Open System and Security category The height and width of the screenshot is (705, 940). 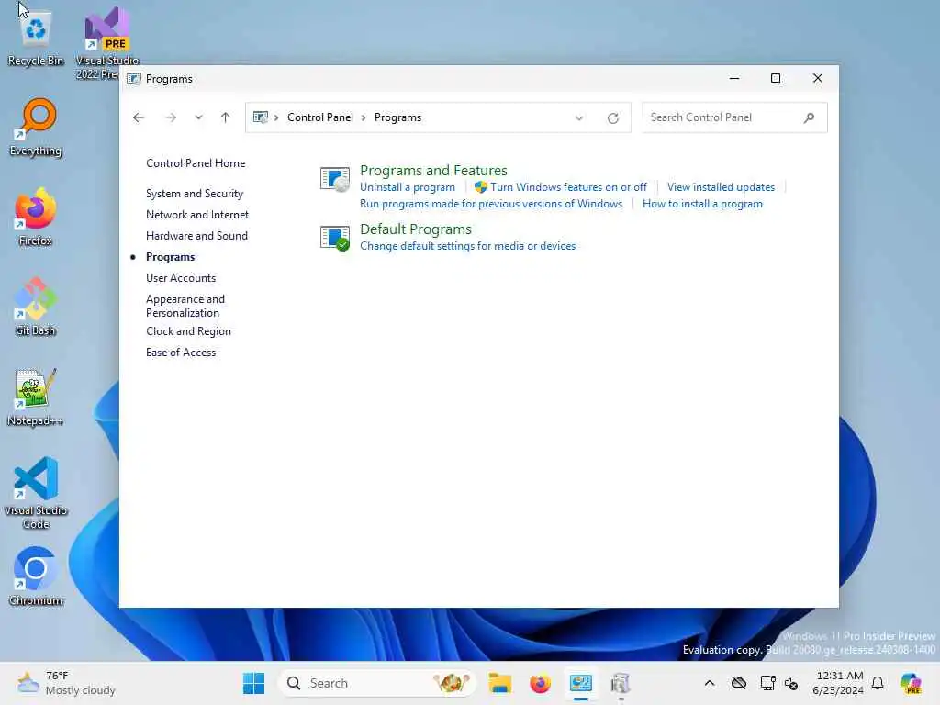(x=195, y=194)
